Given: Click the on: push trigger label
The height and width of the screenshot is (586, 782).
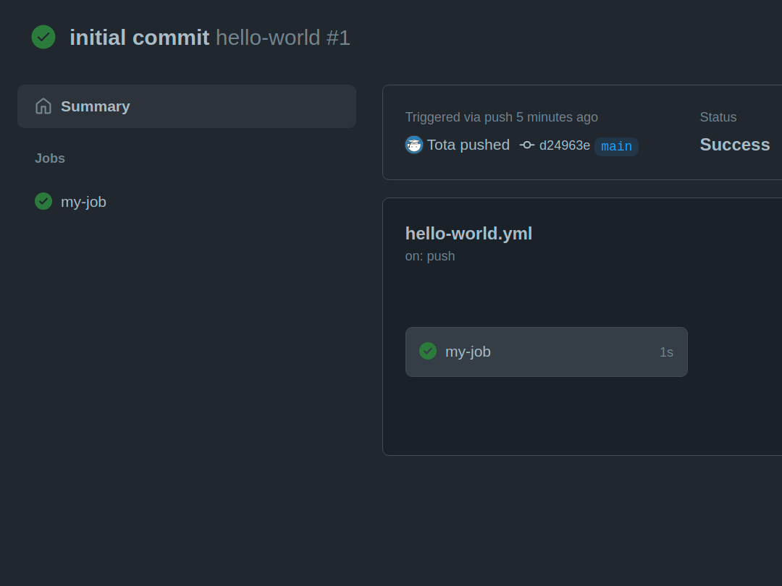Looking at the screenshot, I should (x=429, y=255).
